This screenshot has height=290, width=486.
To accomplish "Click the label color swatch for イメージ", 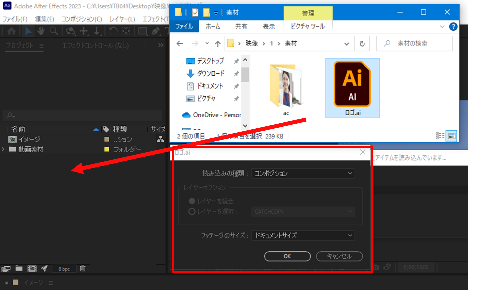I will click(107, 139).
